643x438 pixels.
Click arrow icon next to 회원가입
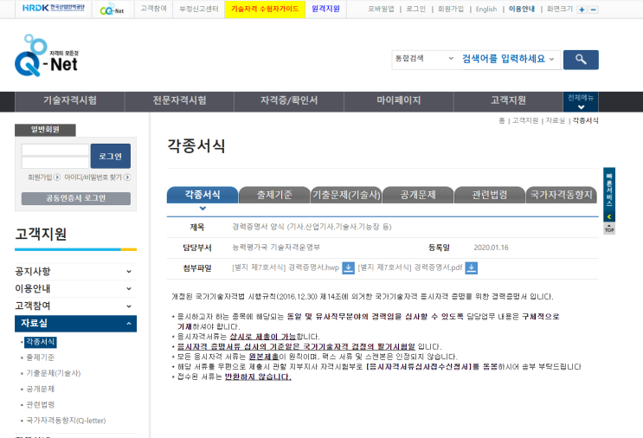(x=57, y=177)
